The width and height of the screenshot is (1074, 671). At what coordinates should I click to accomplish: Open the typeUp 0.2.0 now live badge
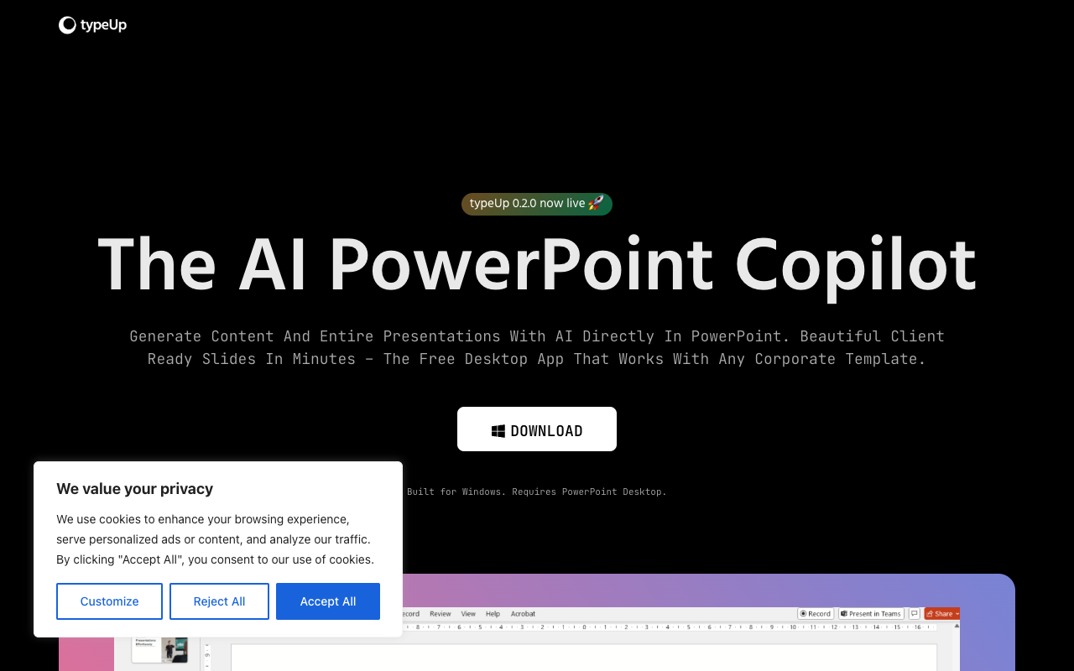click(x=537, y=204)
